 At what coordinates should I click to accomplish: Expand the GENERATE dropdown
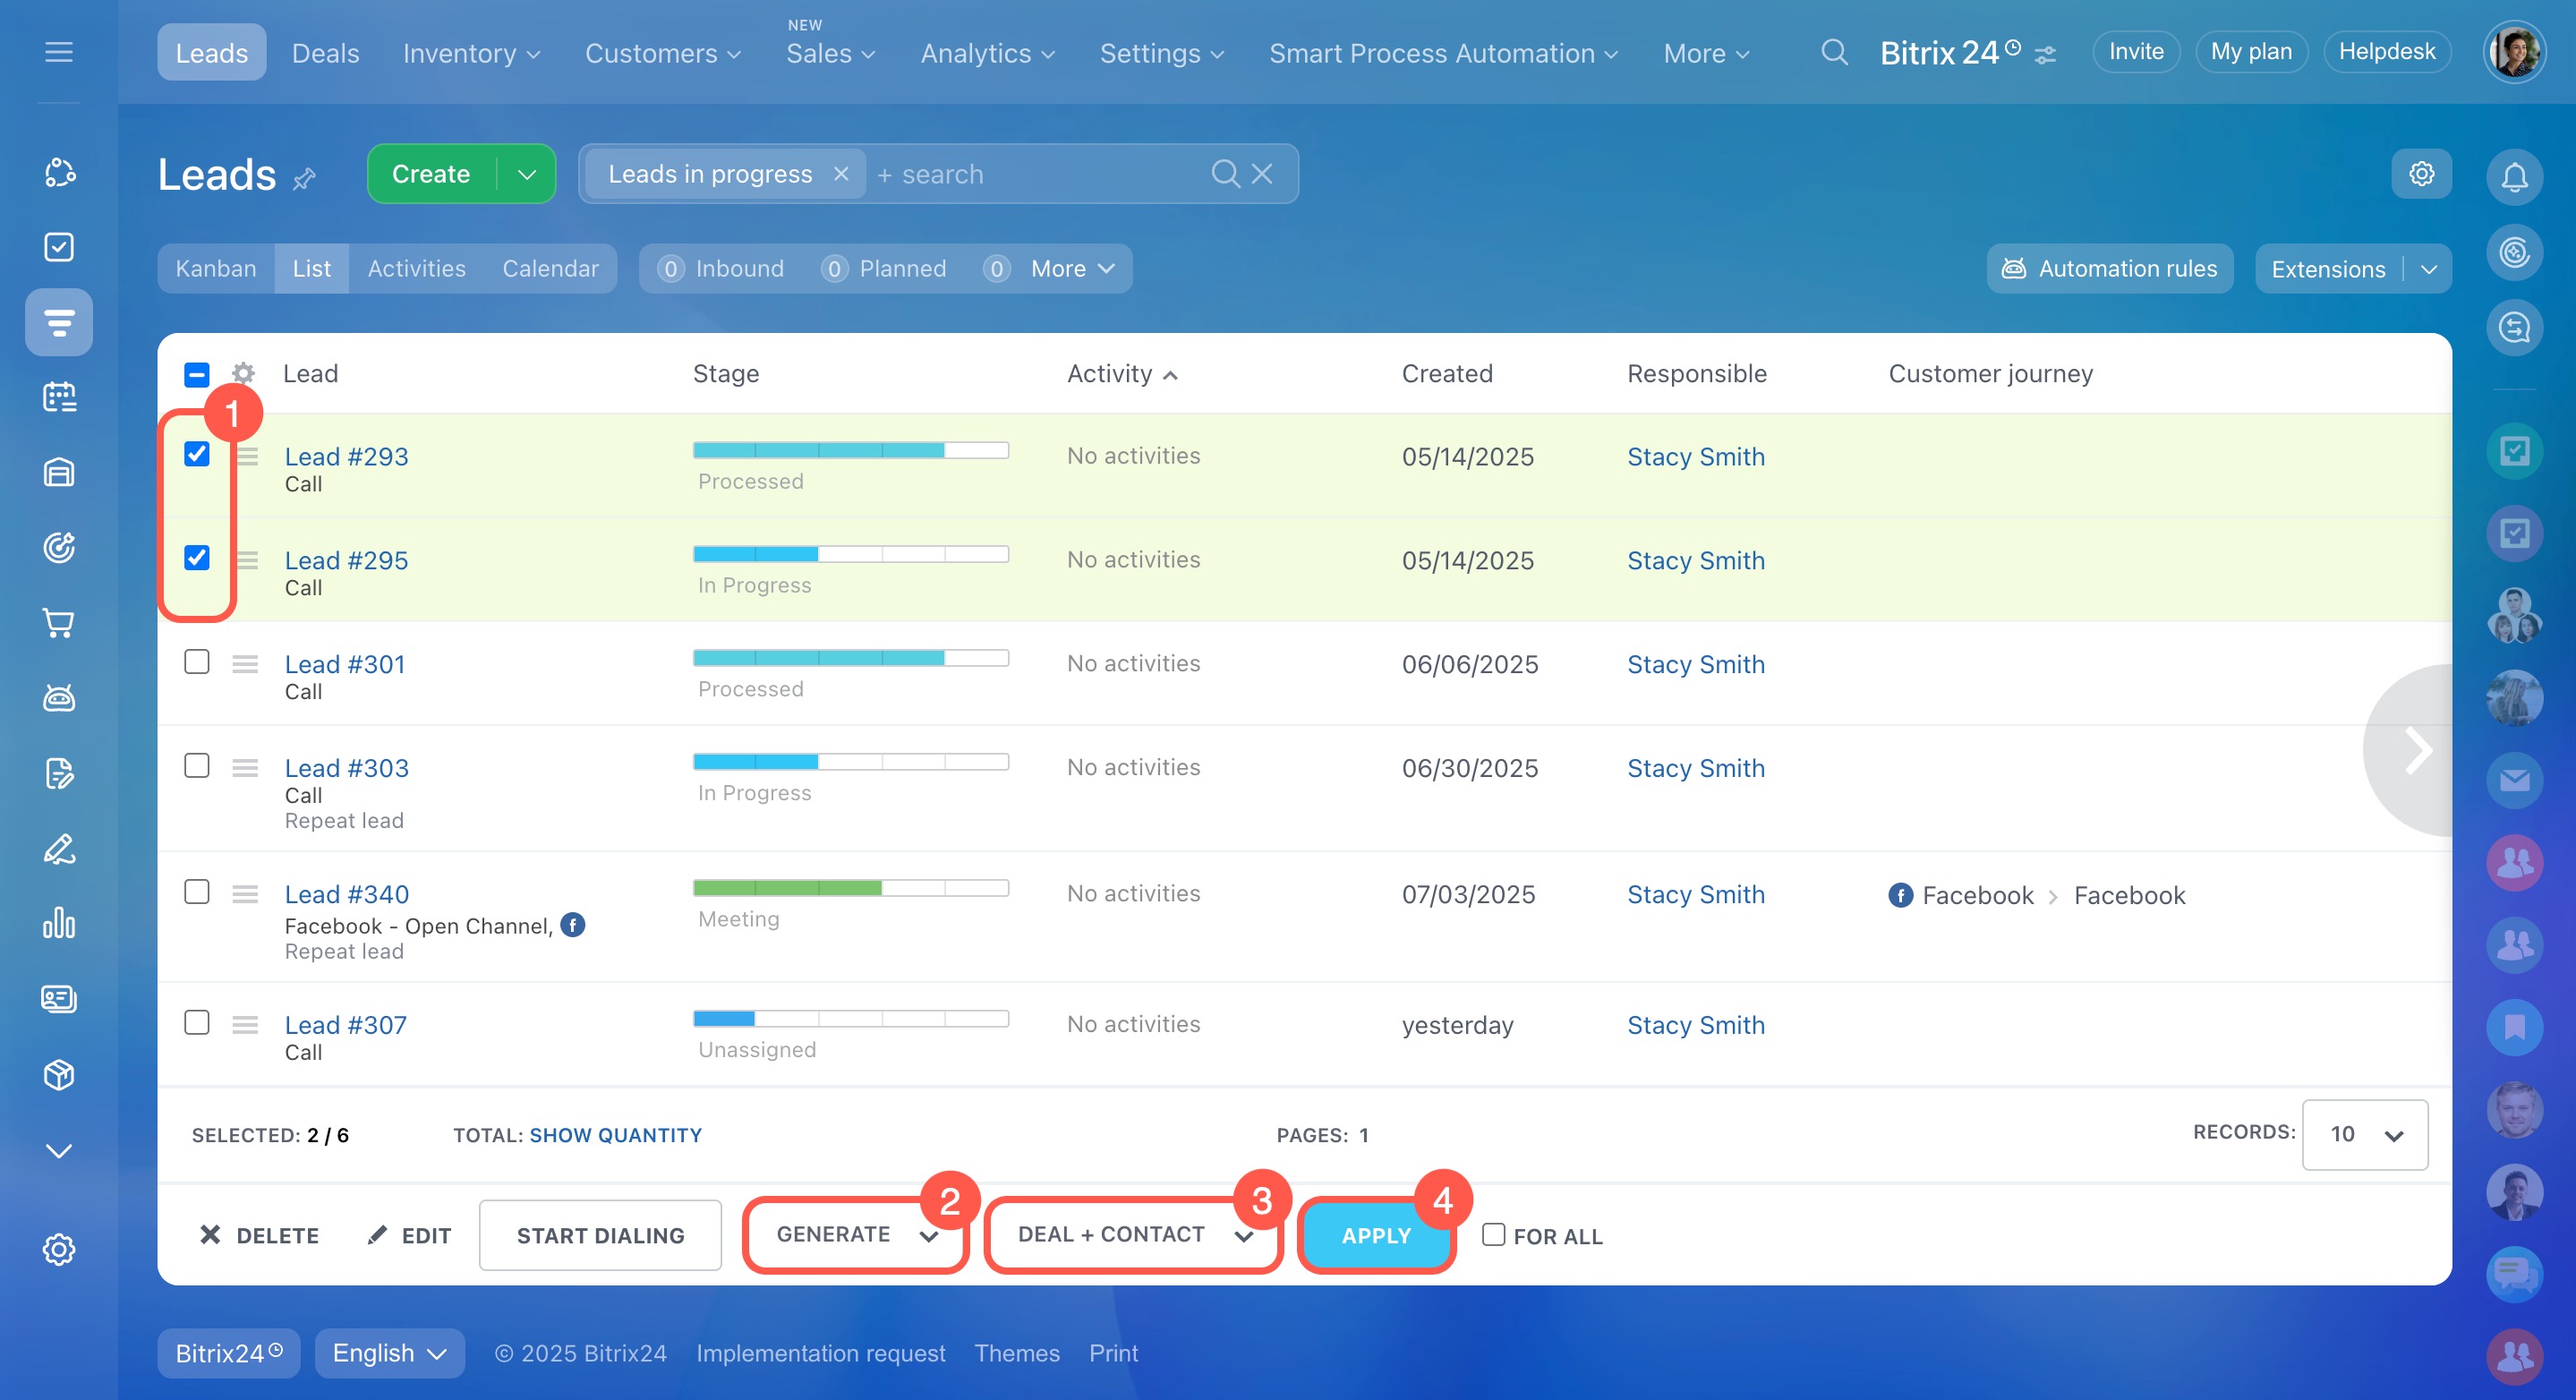(x=856, y=1235)
